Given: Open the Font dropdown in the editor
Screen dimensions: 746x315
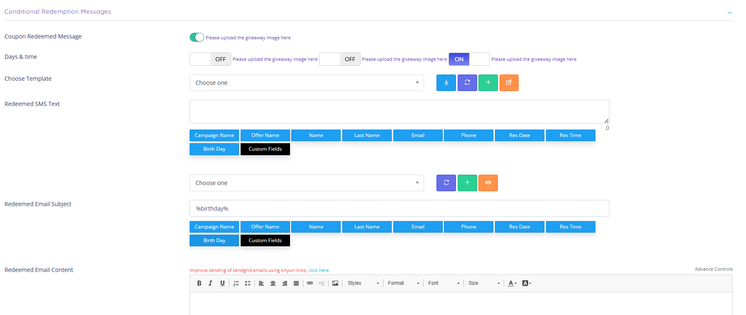Looking at the screenshot, I should tap(444, 283).
